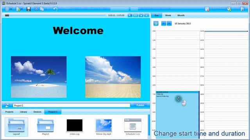The height and width of the screenshot is (140, 250).
Task: Expand the new document dropdown arrow
Action: (x=22, y=9)
